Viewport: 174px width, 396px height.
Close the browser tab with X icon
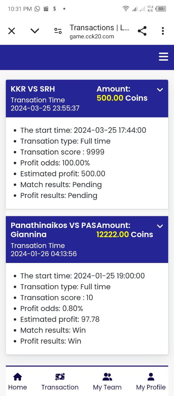(11, 31)
